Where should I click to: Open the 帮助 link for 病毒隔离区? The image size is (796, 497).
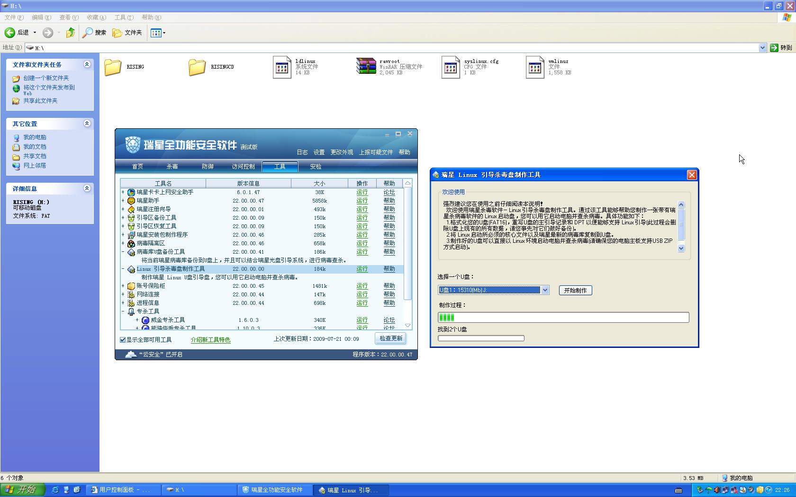pyautogui.click(x=389, y=243)
